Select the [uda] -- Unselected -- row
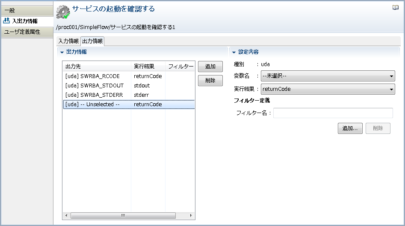405x226 pixels. click(x=129, y=104)
